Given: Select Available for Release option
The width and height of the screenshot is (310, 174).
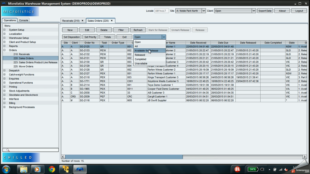Looking at the screenshot, I should click(x=150, y=51).
